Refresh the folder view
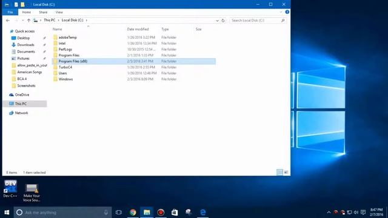This screenshot has height=218, width=388. [223, 21]
